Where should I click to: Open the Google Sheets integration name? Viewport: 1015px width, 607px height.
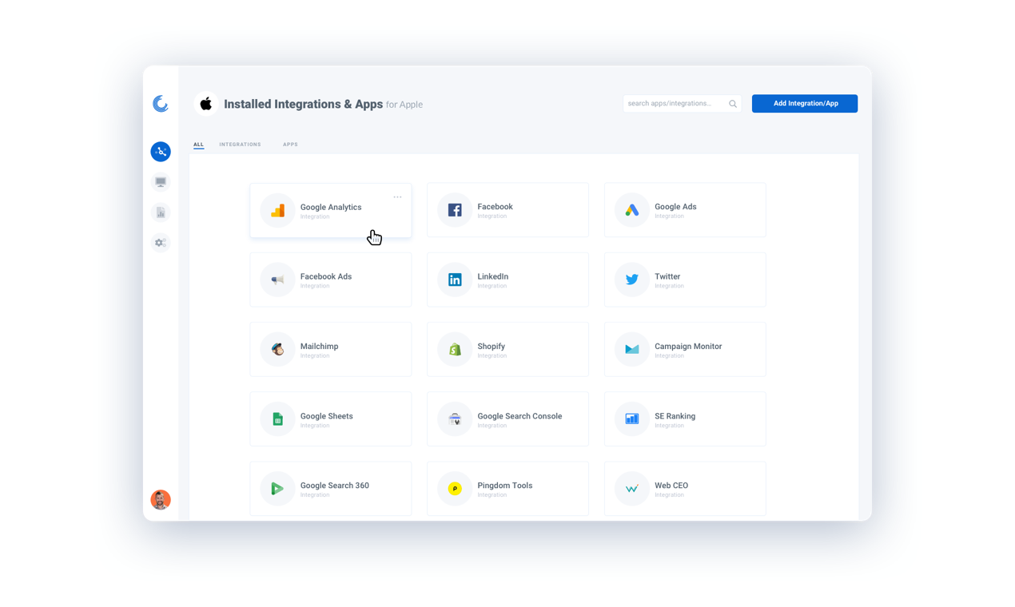(x=326, y=416)
